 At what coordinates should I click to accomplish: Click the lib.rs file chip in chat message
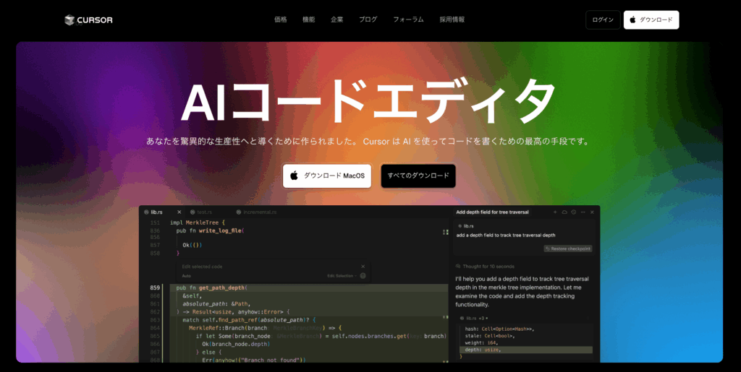(467, 226)
